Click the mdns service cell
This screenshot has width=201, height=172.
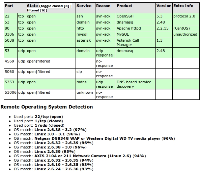point(85,84)
